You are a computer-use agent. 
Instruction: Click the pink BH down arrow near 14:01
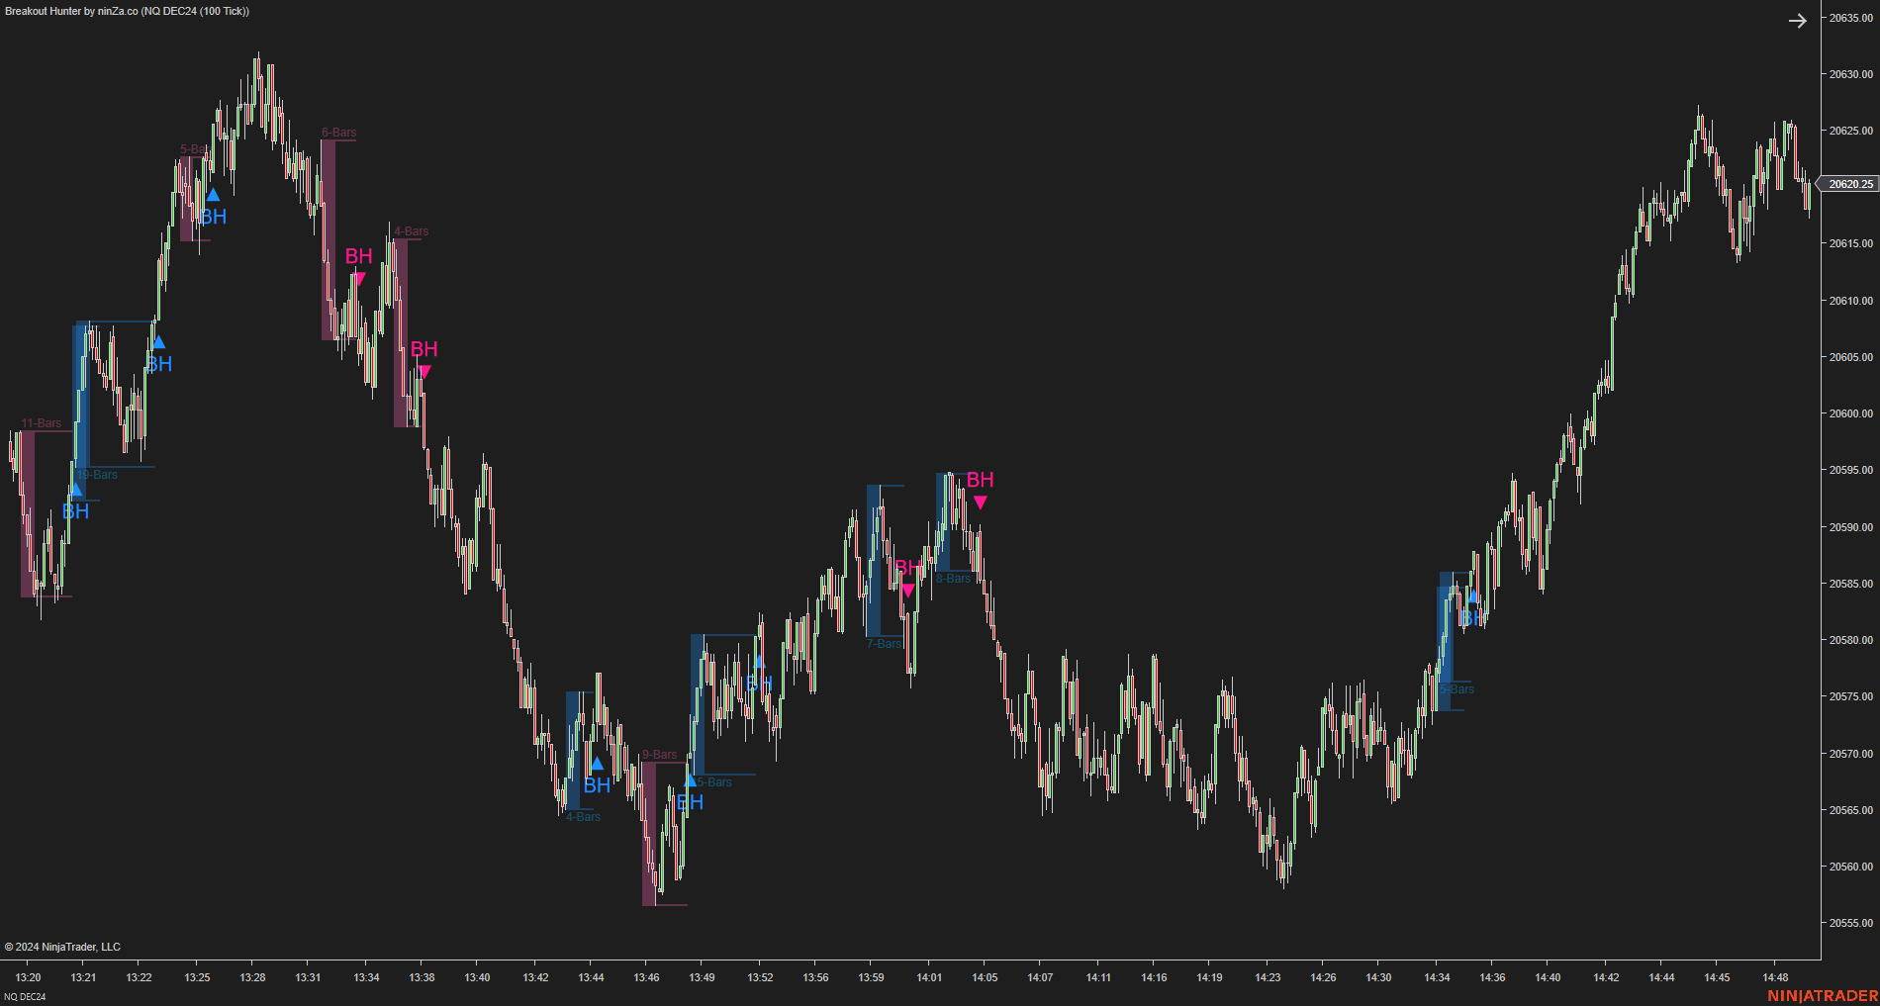(908, 588)
